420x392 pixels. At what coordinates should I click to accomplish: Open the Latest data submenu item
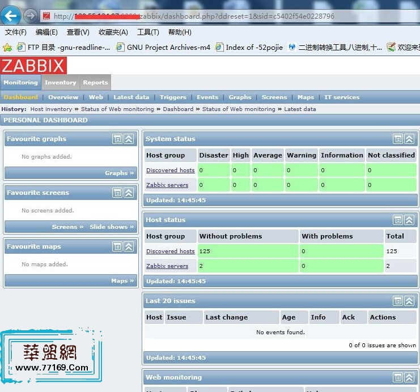point(131,97)
